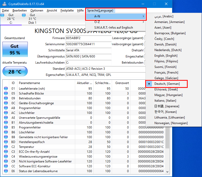202x177 pixels.
Task: Choose Suomi, [Finnish] language
Action: (x=174, y=67)
